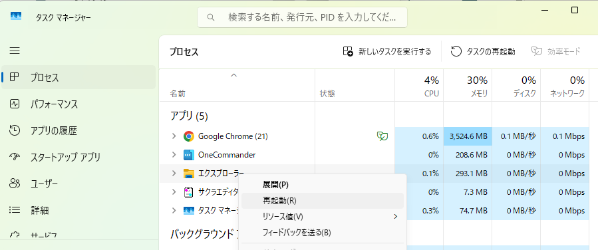Open the hamburger navigation menu

click(x=15, y=51)
